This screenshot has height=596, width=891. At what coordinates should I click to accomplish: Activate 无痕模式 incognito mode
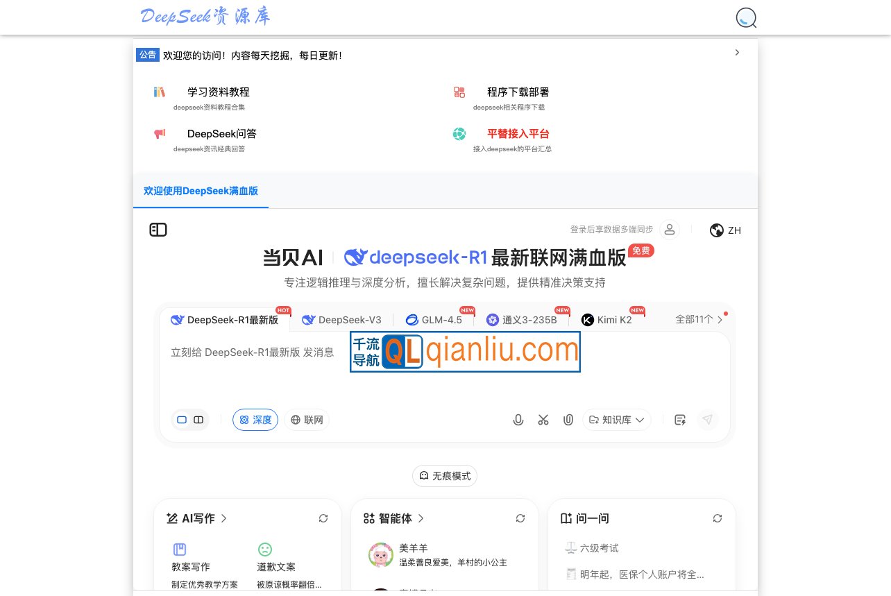445,476
